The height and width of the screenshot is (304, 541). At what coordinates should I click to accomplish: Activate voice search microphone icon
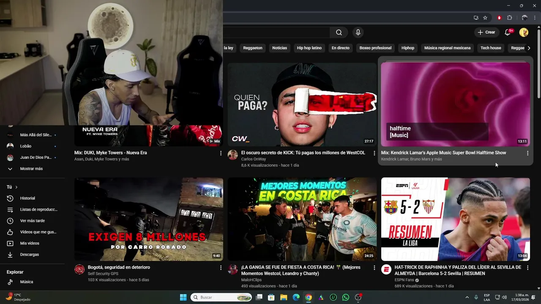(358, 33)
